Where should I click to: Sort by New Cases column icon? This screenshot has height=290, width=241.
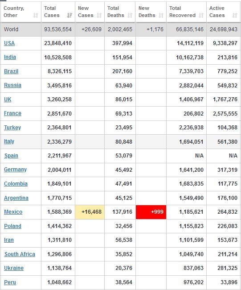tap(99, 15)
